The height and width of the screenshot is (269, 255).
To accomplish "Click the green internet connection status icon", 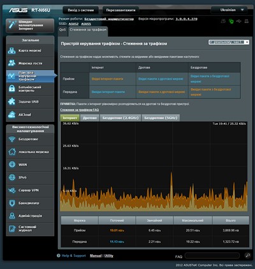I will (231, 21).
